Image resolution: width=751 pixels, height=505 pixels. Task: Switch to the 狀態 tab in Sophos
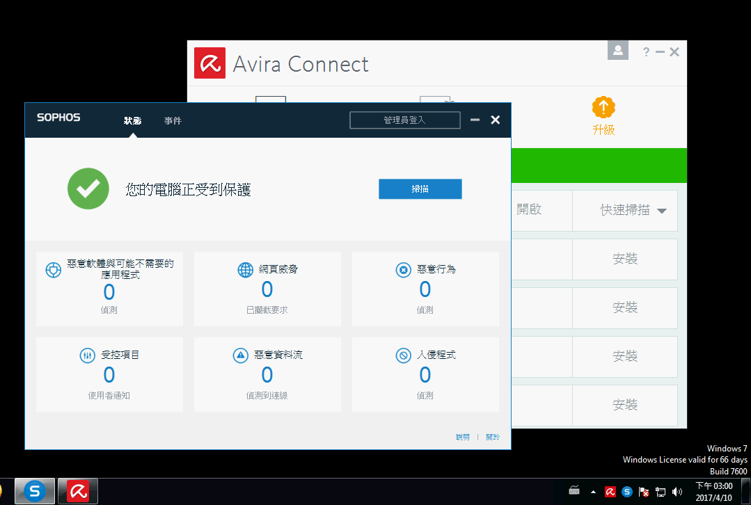[133, 120]
